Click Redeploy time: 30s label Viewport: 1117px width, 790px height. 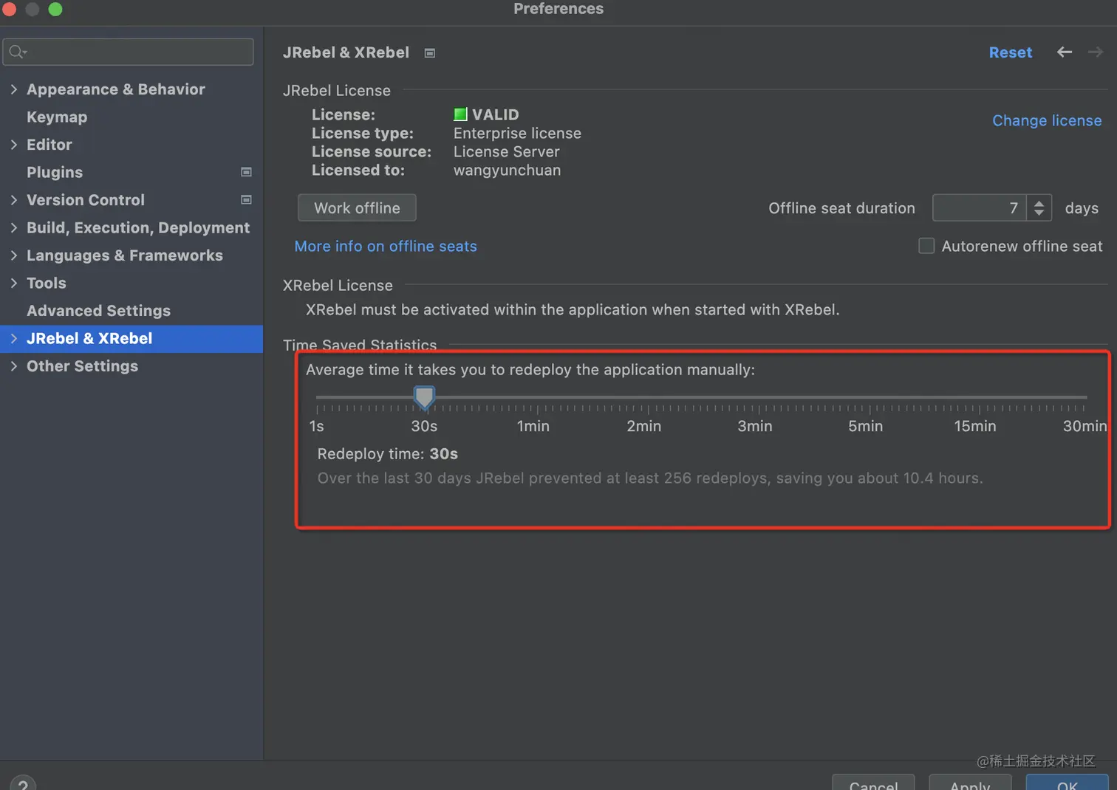388,453
